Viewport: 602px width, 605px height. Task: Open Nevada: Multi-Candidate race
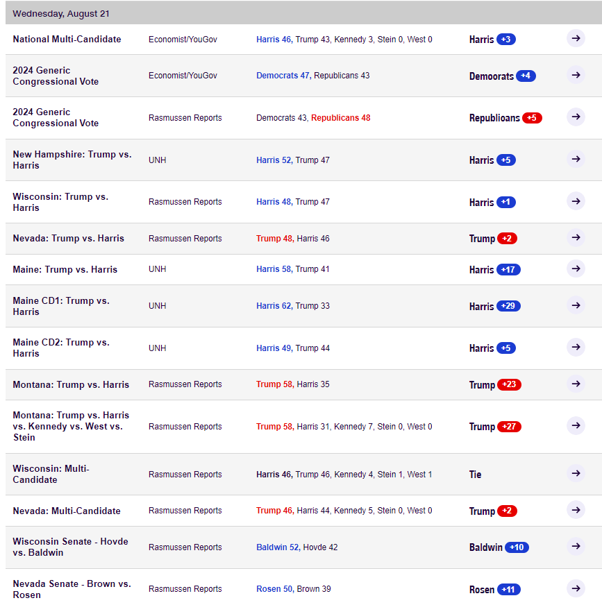tap(67, 511)
